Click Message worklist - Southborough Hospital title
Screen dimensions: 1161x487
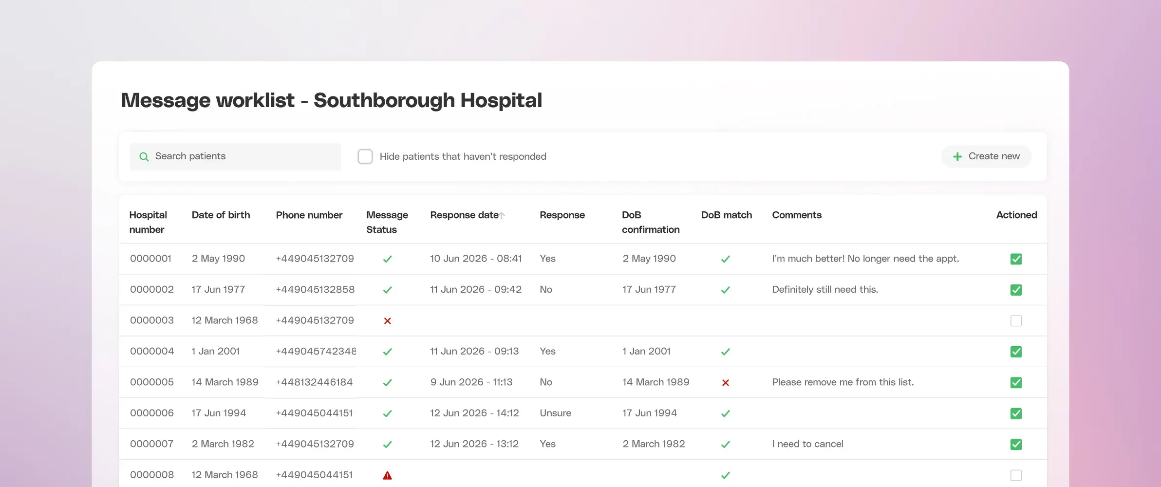pos(331,100)
